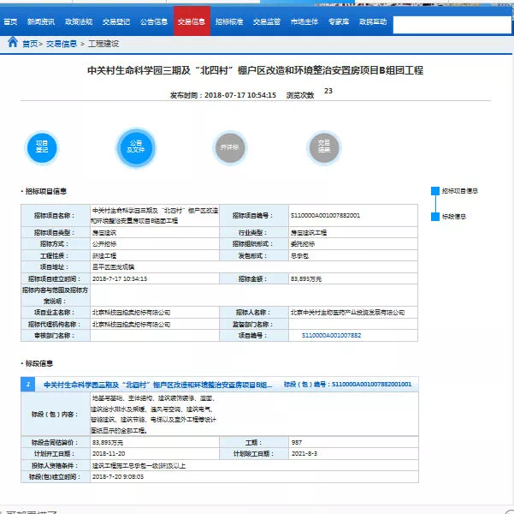Image resolution: width=514 pixels, height=514 pixels.
Task: Click 招标项目建立时间 2018-7-17 10:54:15
Action: tap(120, 278)
